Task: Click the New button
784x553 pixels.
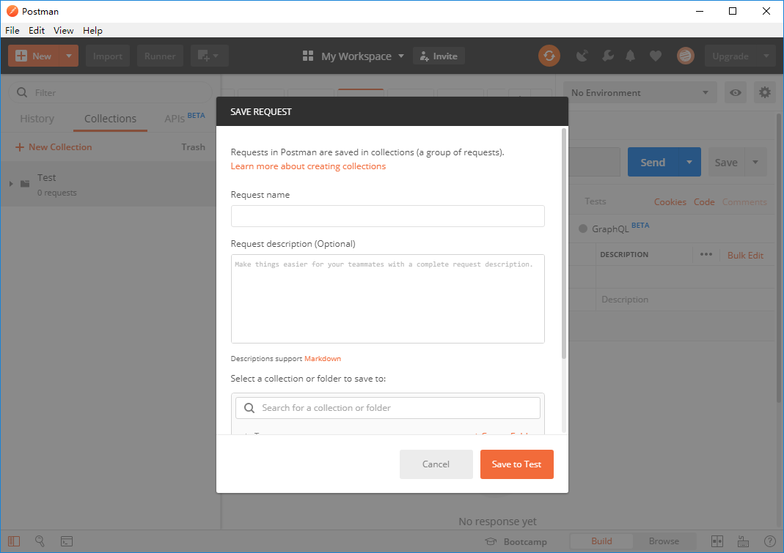Action: point(34,56)
